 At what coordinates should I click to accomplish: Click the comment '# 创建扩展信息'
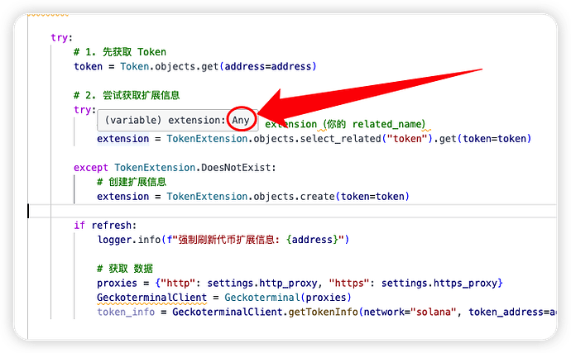click(132, 182)
